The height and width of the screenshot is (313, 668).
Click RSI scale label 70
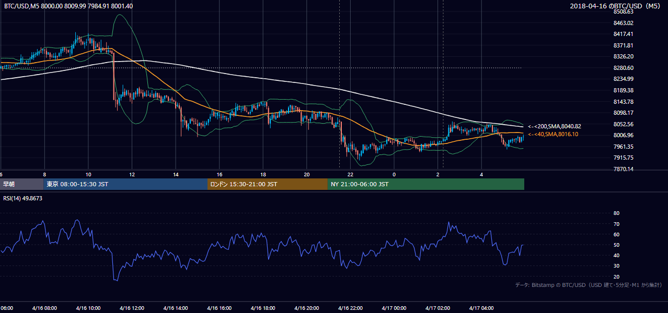point(617,224)
